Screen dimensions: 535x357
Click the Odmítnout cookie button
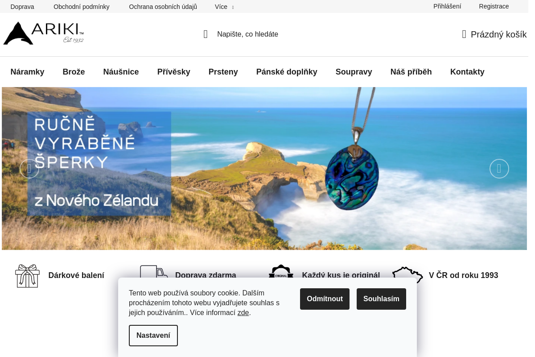(x=325, y=299)
